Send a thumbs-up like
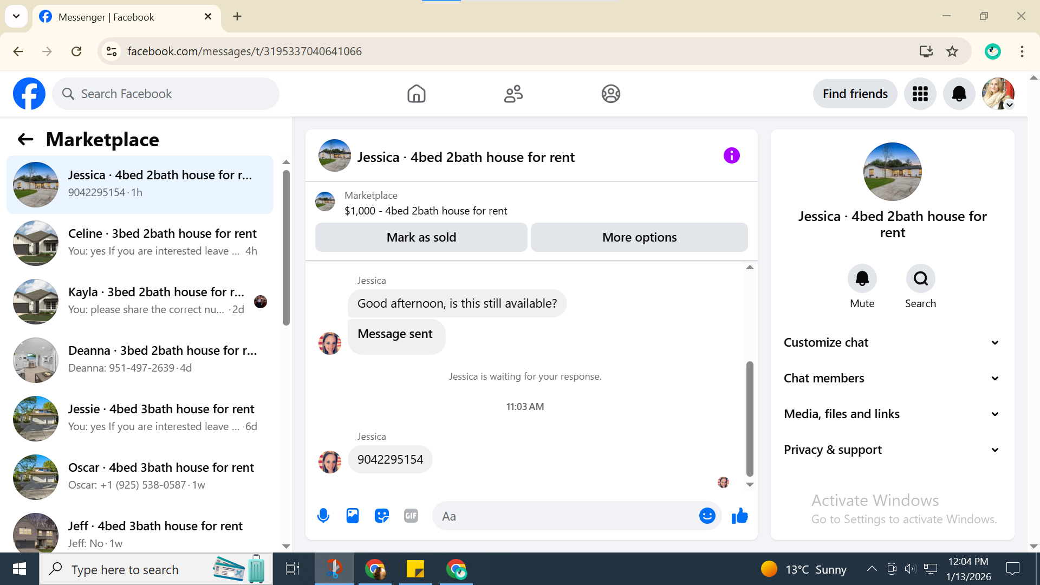Image resolution: width=1040 pixels, height=585 pixels. pos(739,516)
